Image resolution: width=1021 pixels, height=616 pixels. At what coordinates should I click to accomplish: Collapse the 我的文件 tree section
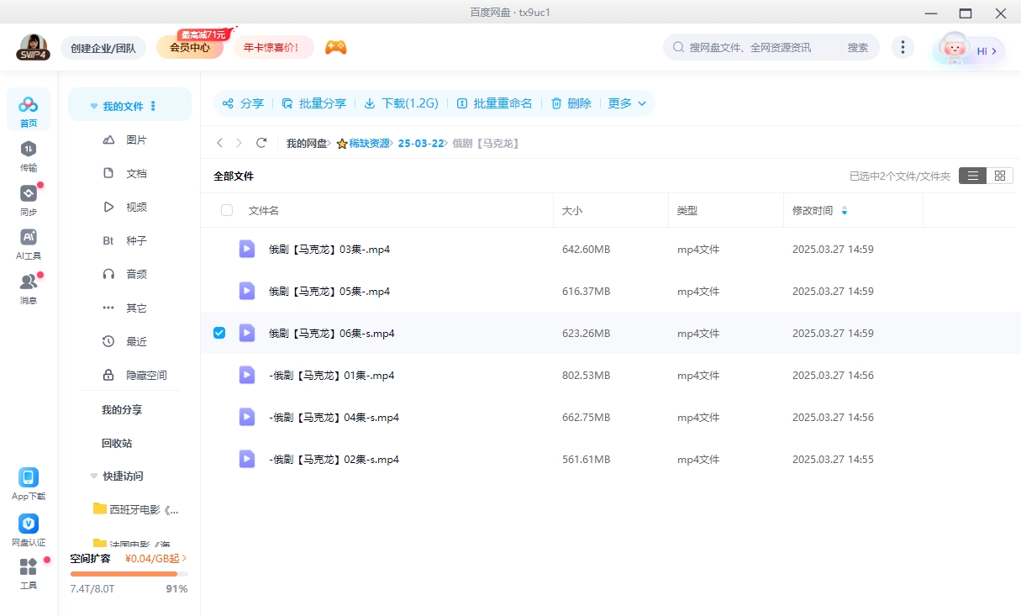click(x=93, y=104)
